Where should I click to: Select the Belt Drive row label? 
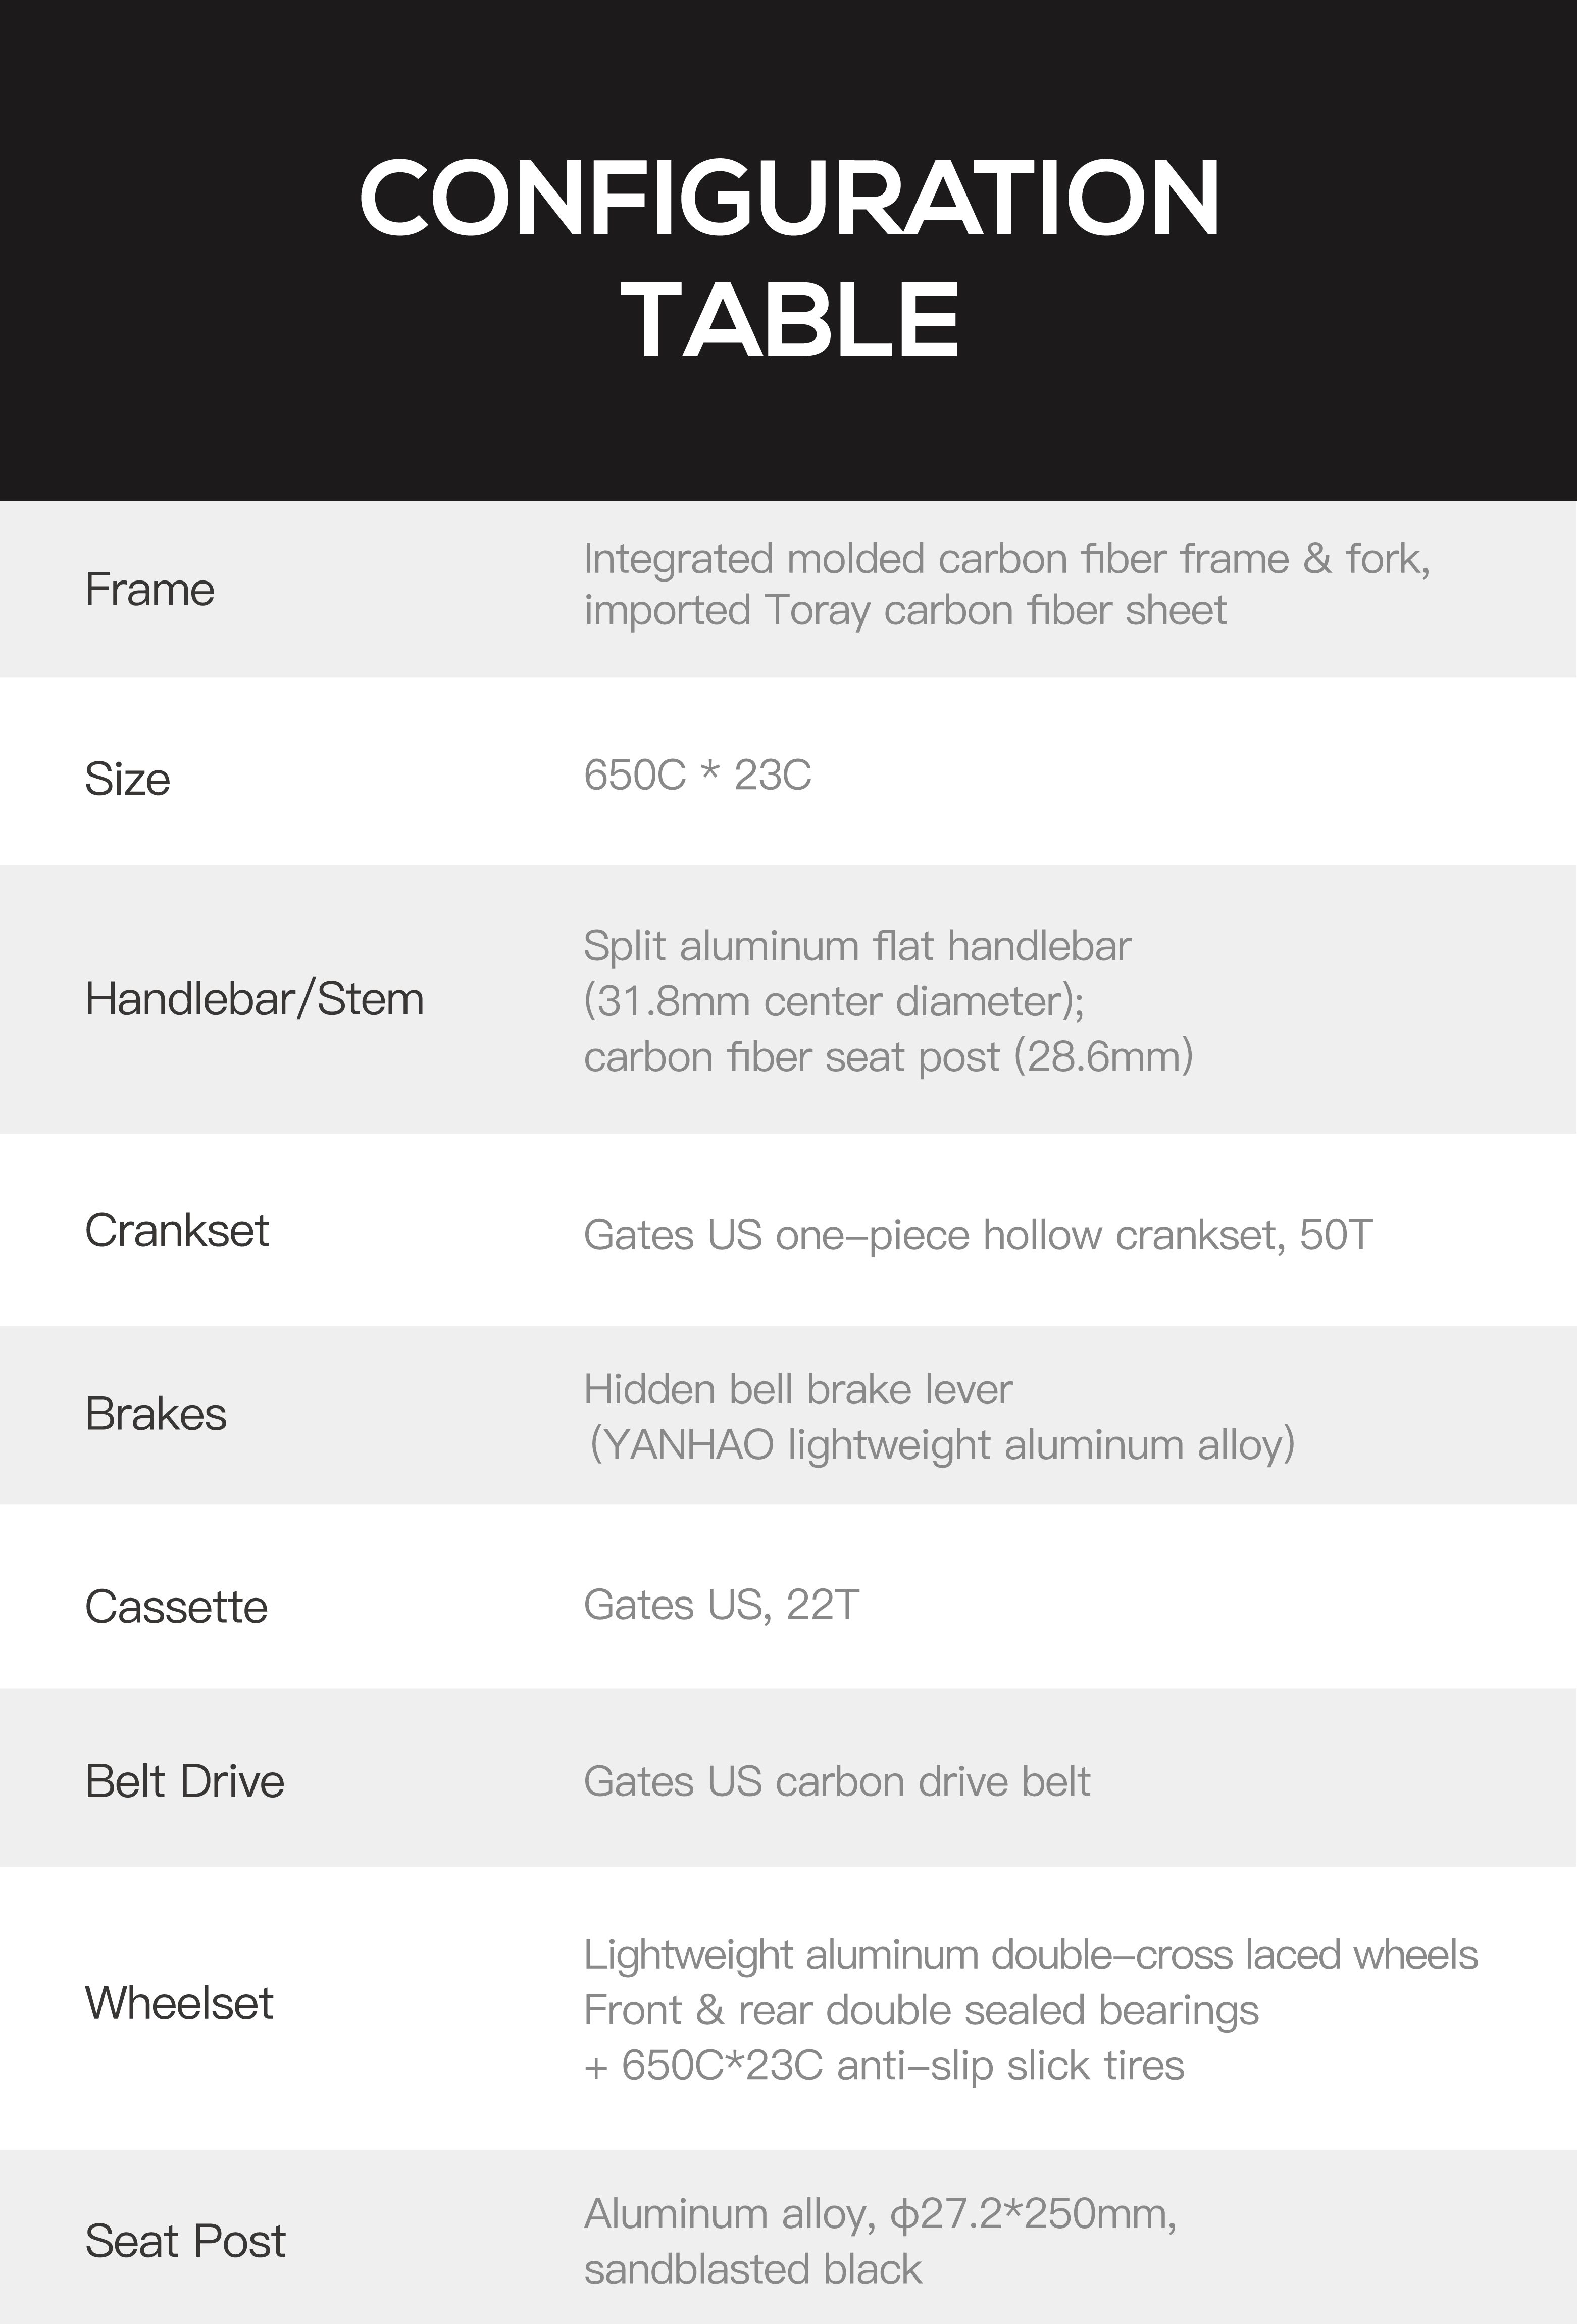pos(185,1781)
